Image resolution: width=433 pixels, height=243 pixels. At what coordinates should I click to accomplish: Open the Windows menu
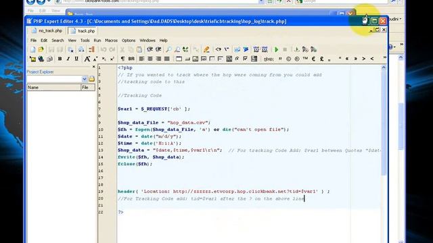pyautogui.click(x=147, y=40)
